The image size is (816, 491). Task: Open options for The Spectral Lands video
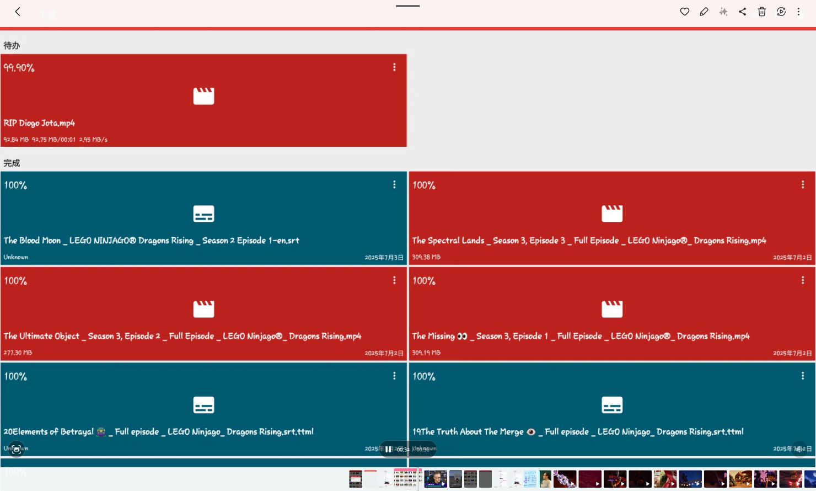(802, 185)
